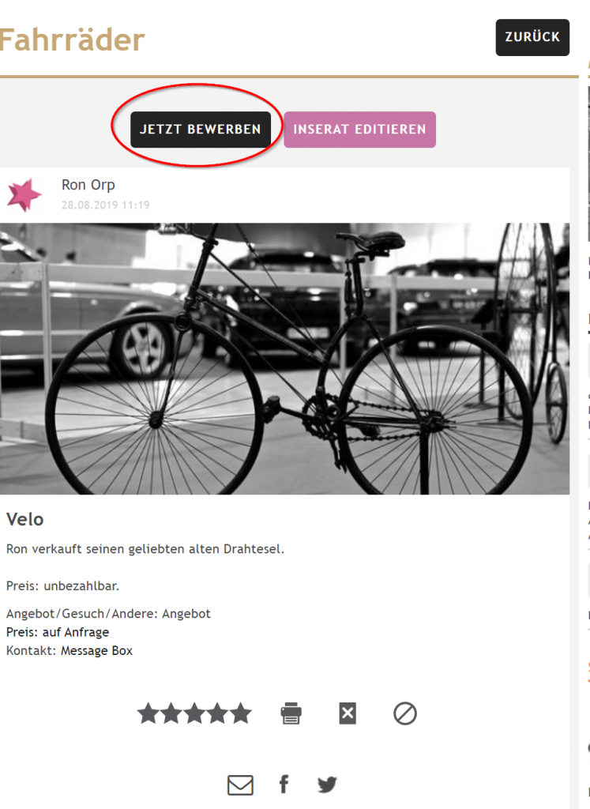This screenshot has width=590, height=809.
Task: Share the ad via envelope email icon
Action: pyautogui.click(x=240, y=785)
